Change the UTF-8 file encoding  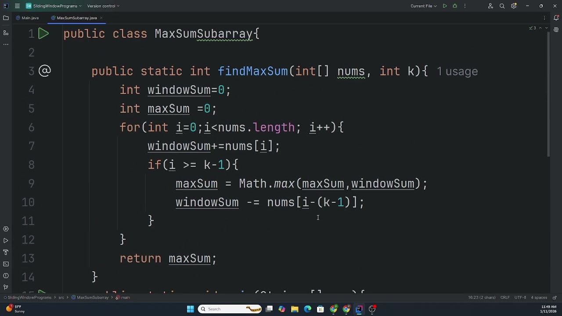point(520,298)
